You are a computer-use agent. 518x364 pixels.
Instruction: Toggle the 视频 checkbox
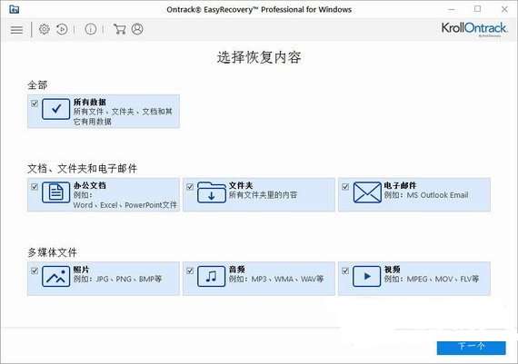345,271
